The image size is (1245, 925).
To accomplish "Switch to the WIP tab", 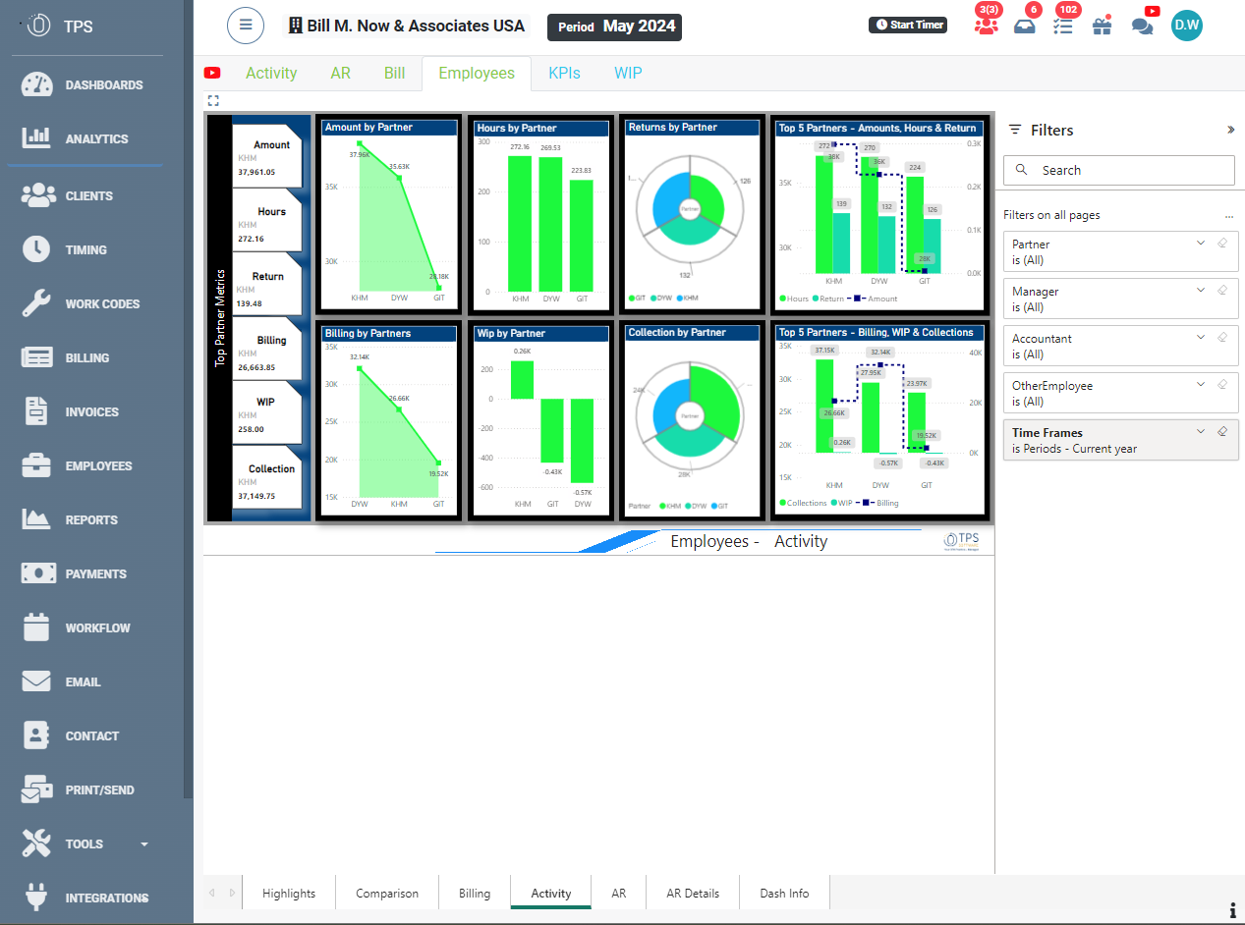I will pos(628,73).
